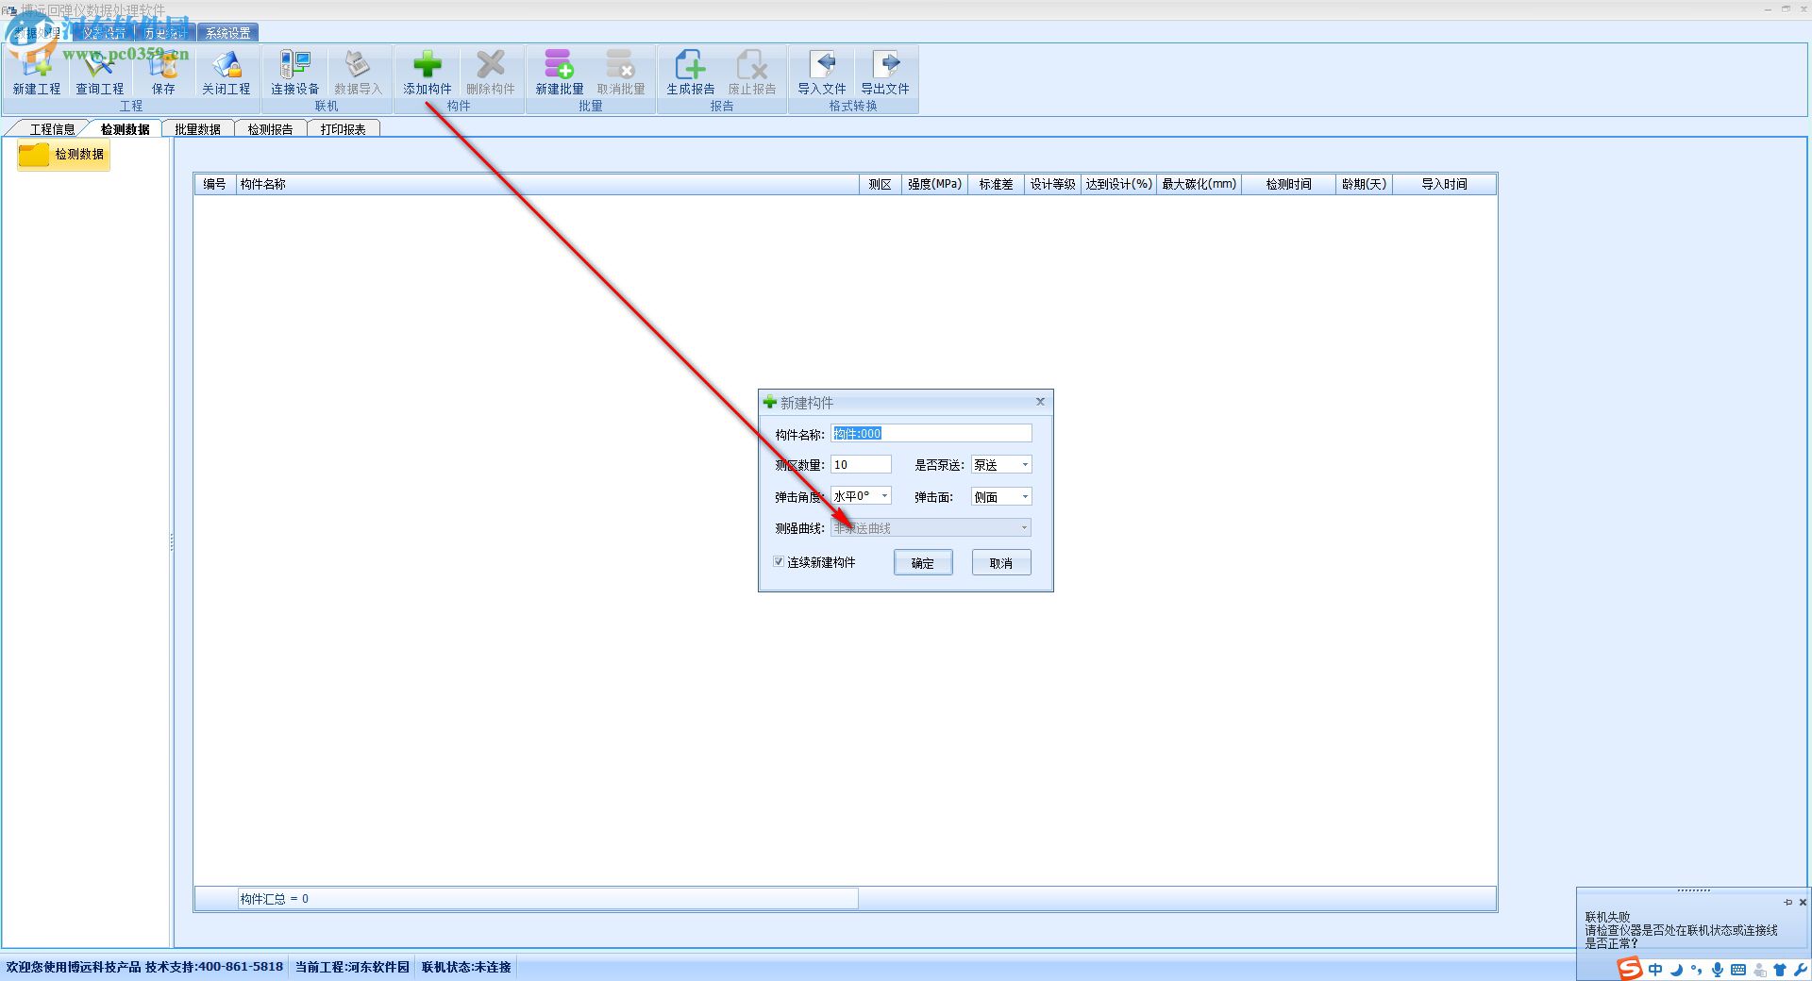Open the IME skin (shirt) icon

[x=1780, y=970]
